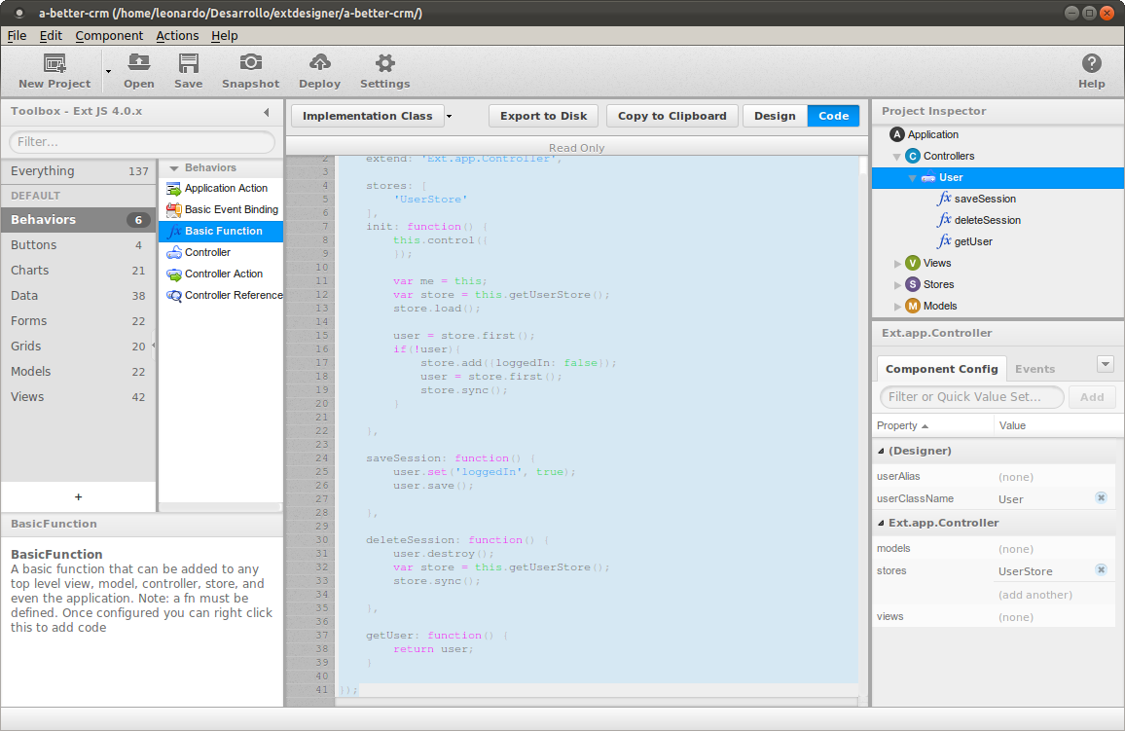Viewport: 1125px width, 731px height.
Task: Click the fx icon beside deleteSession
Action: [x=944, y=220]
